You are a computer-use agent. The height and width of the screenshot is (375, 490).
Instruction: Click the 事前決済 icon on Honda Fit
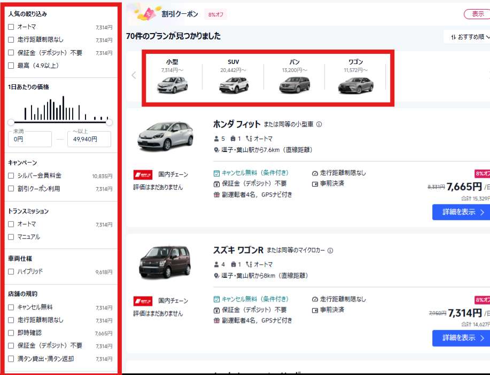pos(315,184)
